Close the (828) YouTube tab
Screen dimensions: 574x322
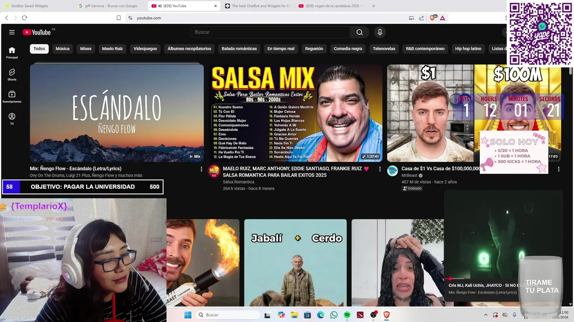[215, 6]
